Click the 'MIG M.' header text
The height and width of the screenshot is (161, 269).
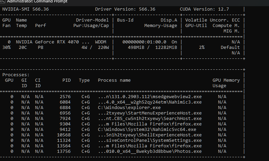231,31
